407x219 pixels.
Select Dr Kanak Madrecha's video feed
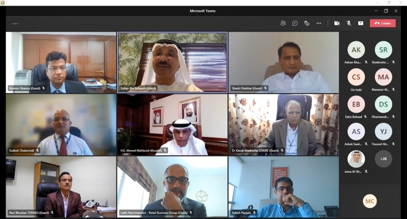(283, 124)
